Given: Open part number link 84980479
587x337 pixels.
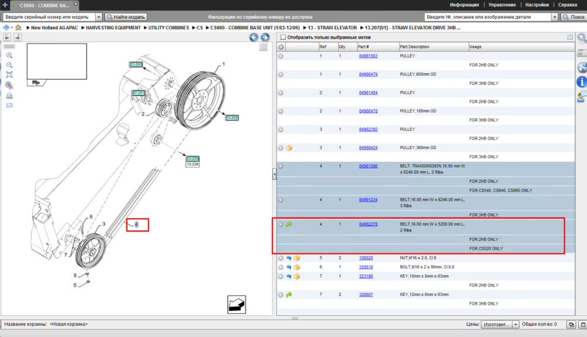Looking at the screenshot, I should [x=368, y=74].
